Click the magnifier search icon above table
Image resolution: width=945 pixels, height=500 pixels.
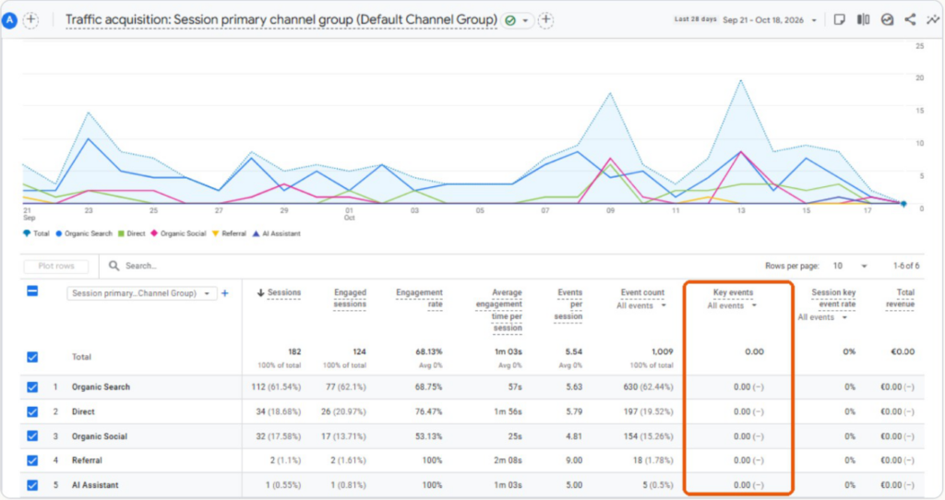coord(114,266)
